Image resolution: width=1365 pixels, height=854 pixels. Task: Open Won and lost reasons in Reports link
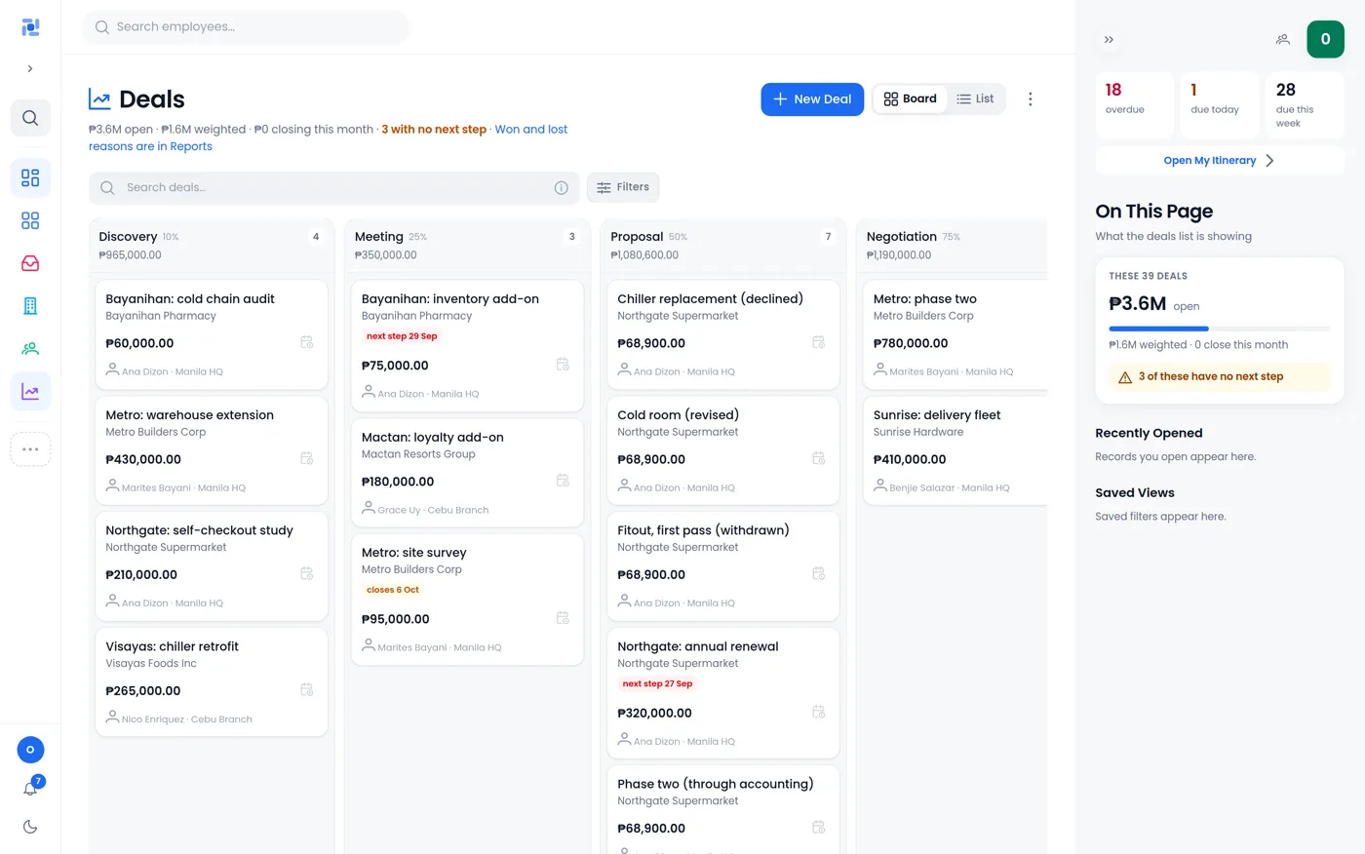pos(328,137)
